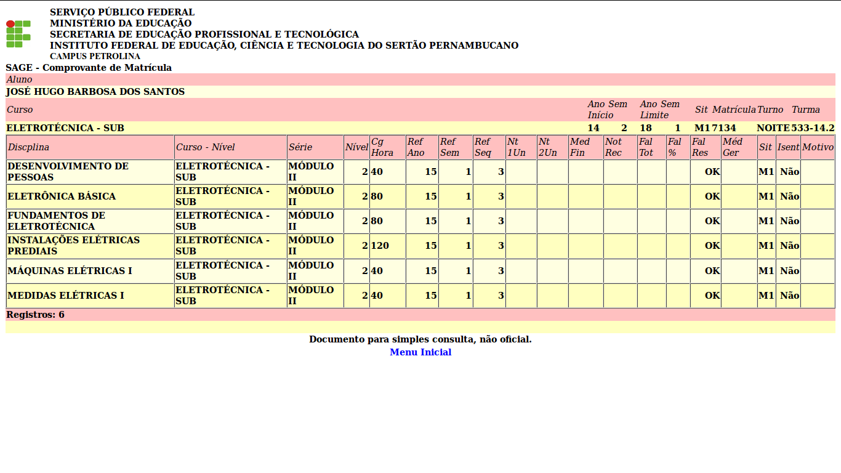Click the Menu Inicial link

coord(420,352)
